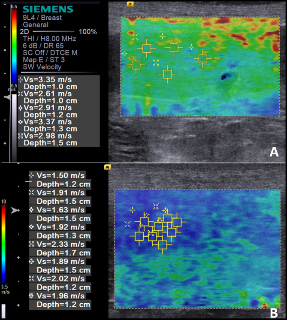287x320 pixels.
Task: Click the 'Depth=1.7 cm' value
Action: click(63, 253)
